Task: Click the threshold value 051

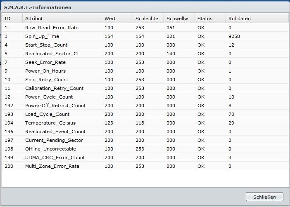Action: tap(171, 28)
